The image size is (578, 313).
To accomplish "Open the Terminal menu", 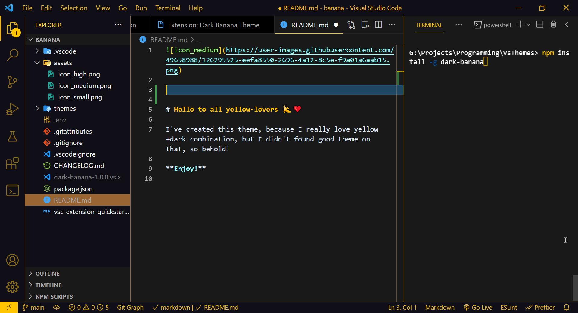I will tap(168, 8).
